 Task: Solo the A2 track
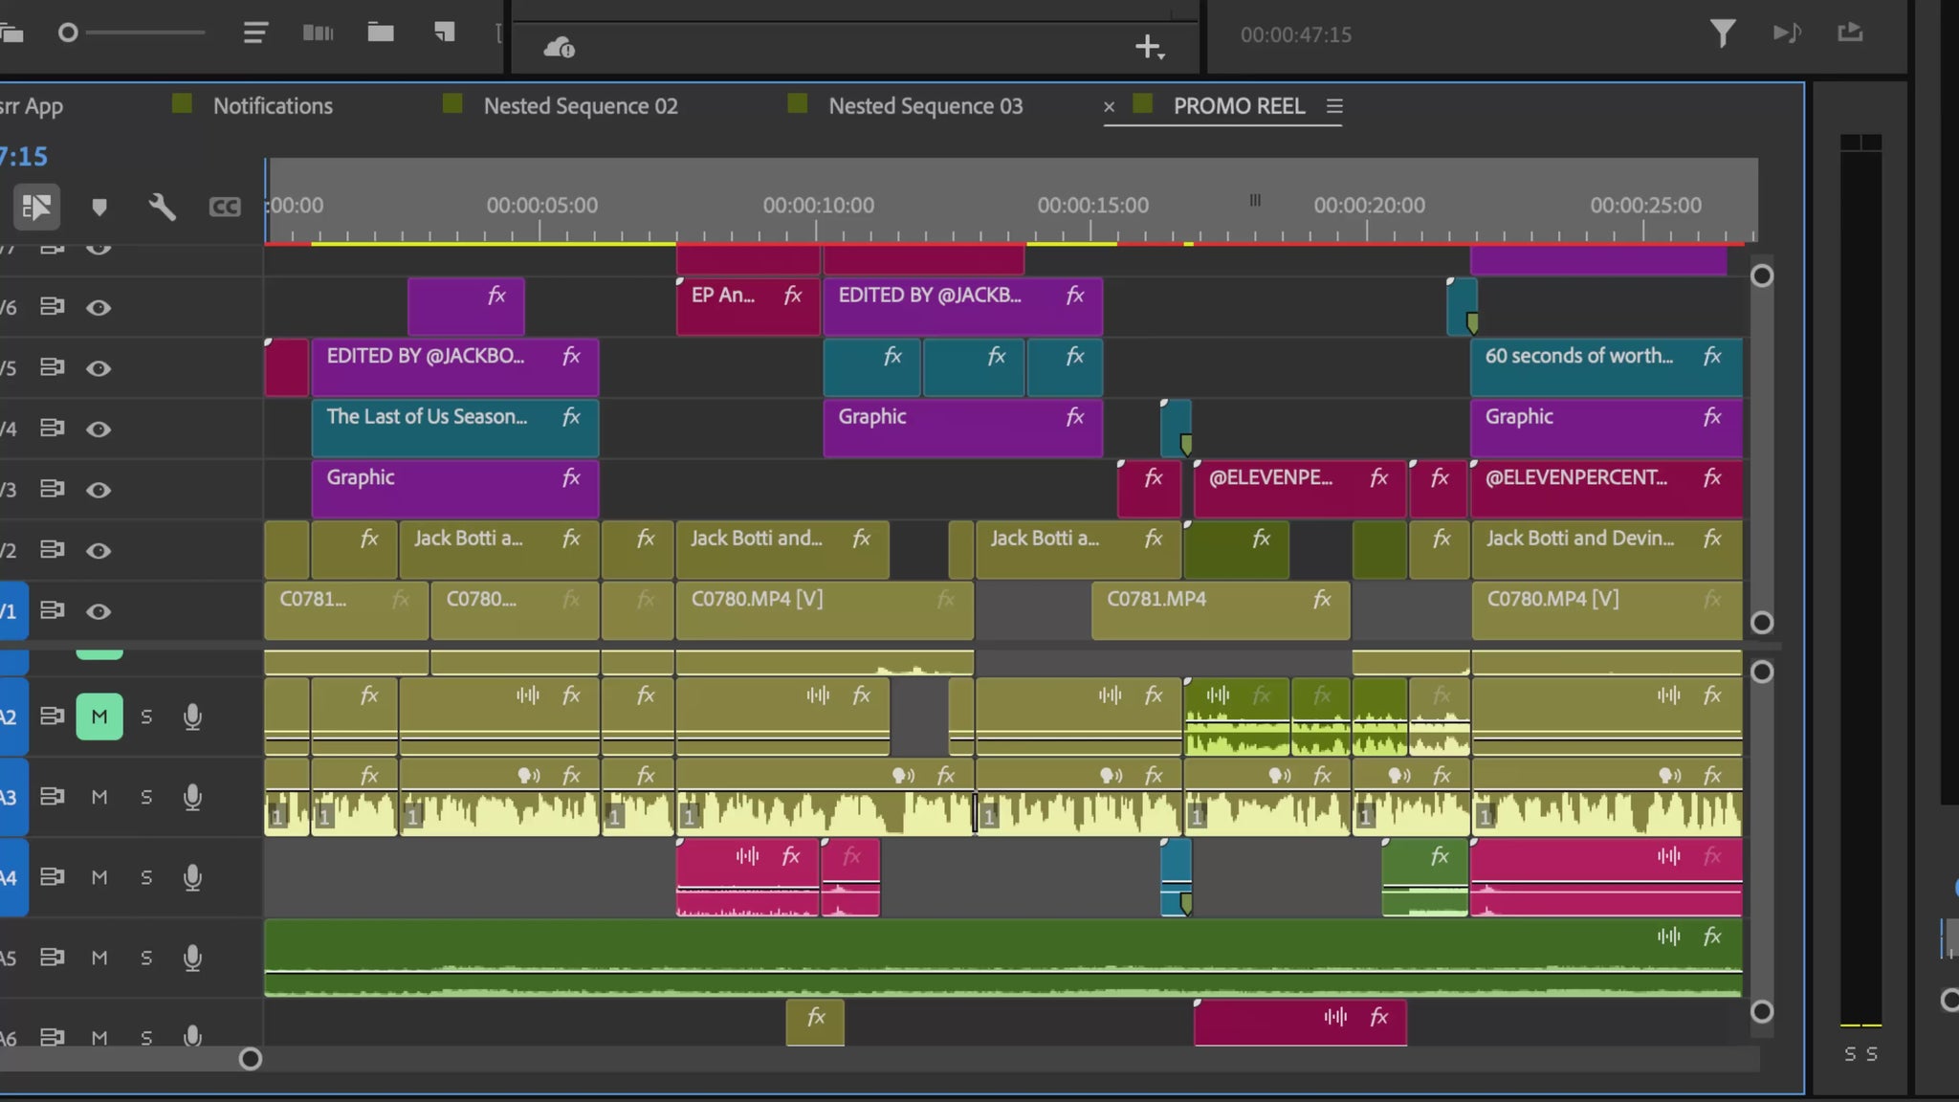(x=146, y=716)
